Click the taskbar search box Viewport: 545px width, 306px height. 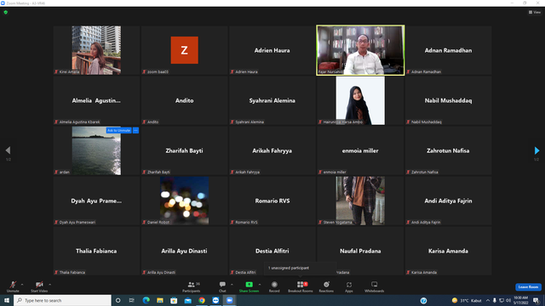coord(62,300)
